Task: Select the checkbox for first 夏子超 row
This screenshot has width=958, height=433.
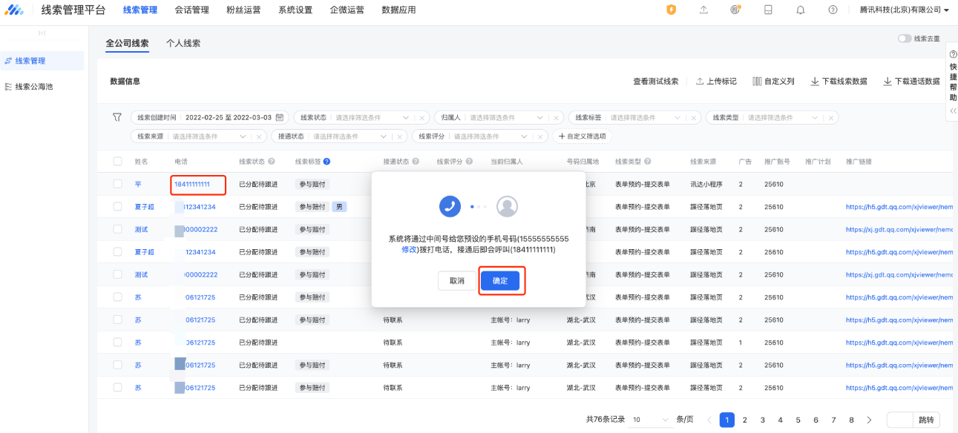Action: pos(117,207)
